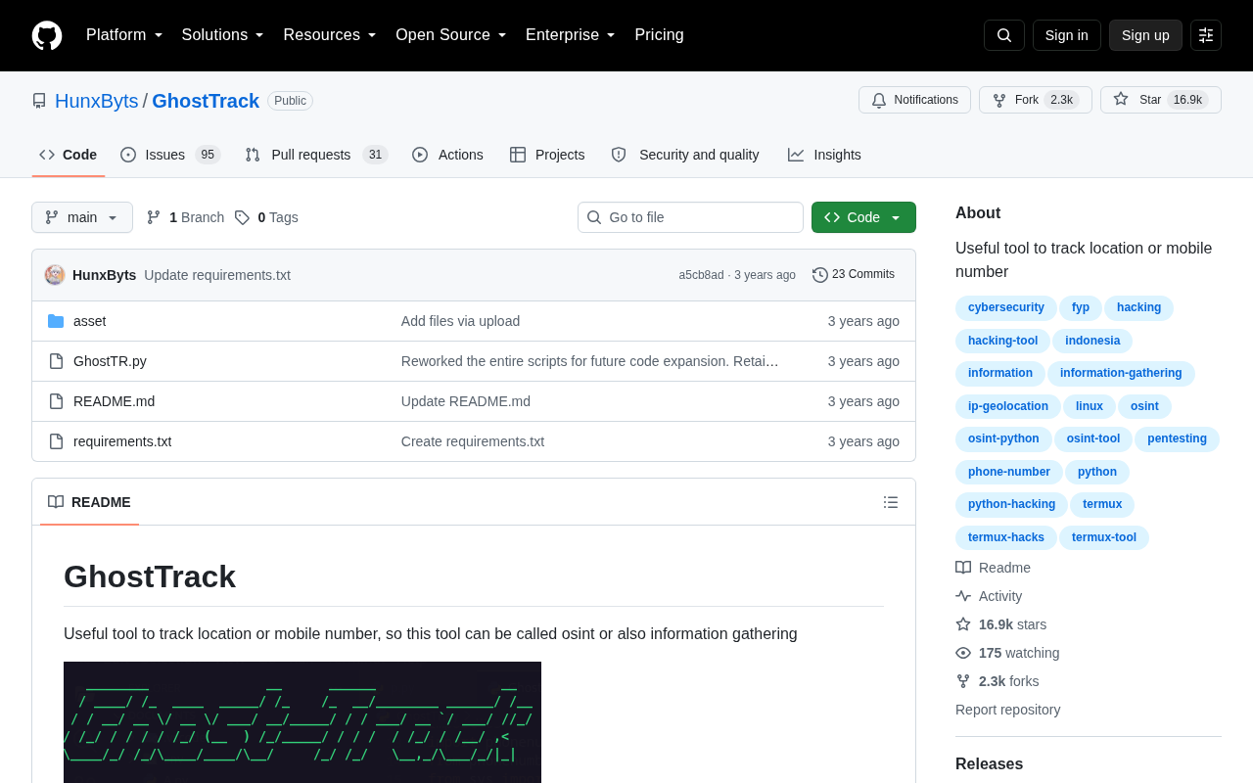Open the HunxByts owner link
This screenshot has height=783, width=1253.
(97, 101)
